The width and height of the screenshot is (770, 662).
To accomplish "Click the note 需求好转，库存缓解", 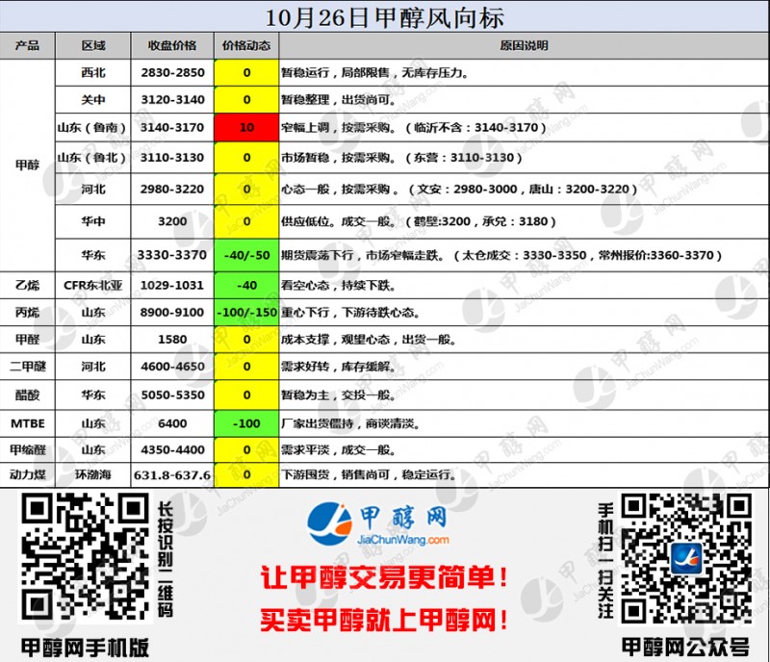I will point(339,367).
